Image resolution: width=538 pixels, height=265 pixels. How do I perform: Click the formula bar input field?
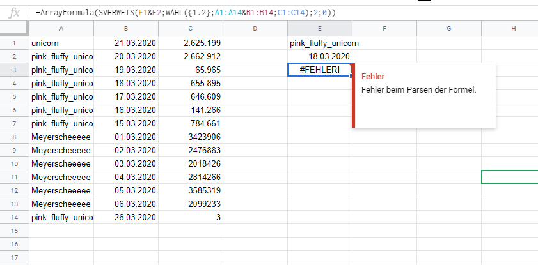[x=285, y=13]
